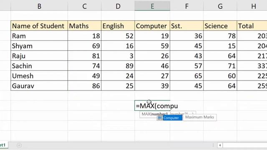267x150 pixels.
Task: Click Umesh's Science score 60
Action: pos(220,76)
